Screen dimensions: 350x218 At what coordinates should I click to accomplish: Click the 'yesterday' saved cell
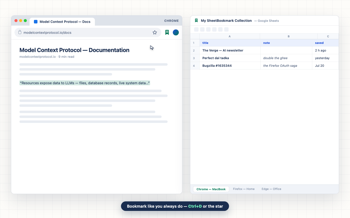[325, 58]
